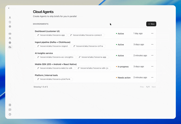Open the team members sidebar icon
181x124 pixels.
[x=10, y=38]
